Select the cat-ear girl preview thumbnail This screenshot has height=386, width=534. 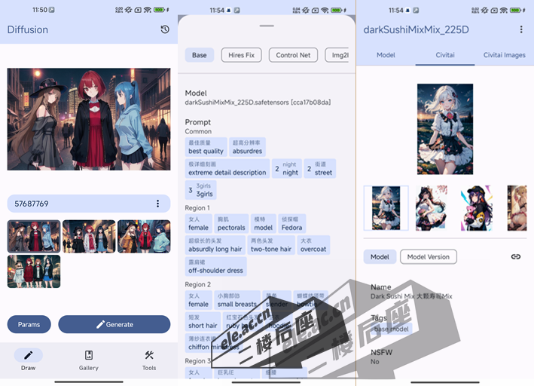(x=431, y=208)
